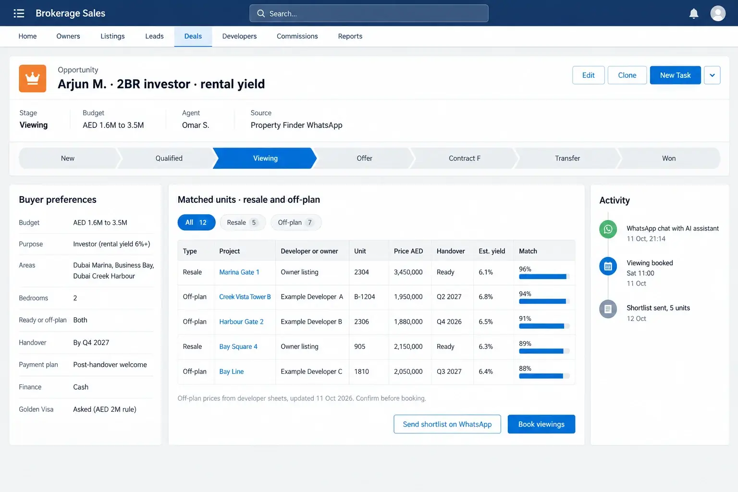Click the WhatsApp chat activity icon

tap(608, 229)
